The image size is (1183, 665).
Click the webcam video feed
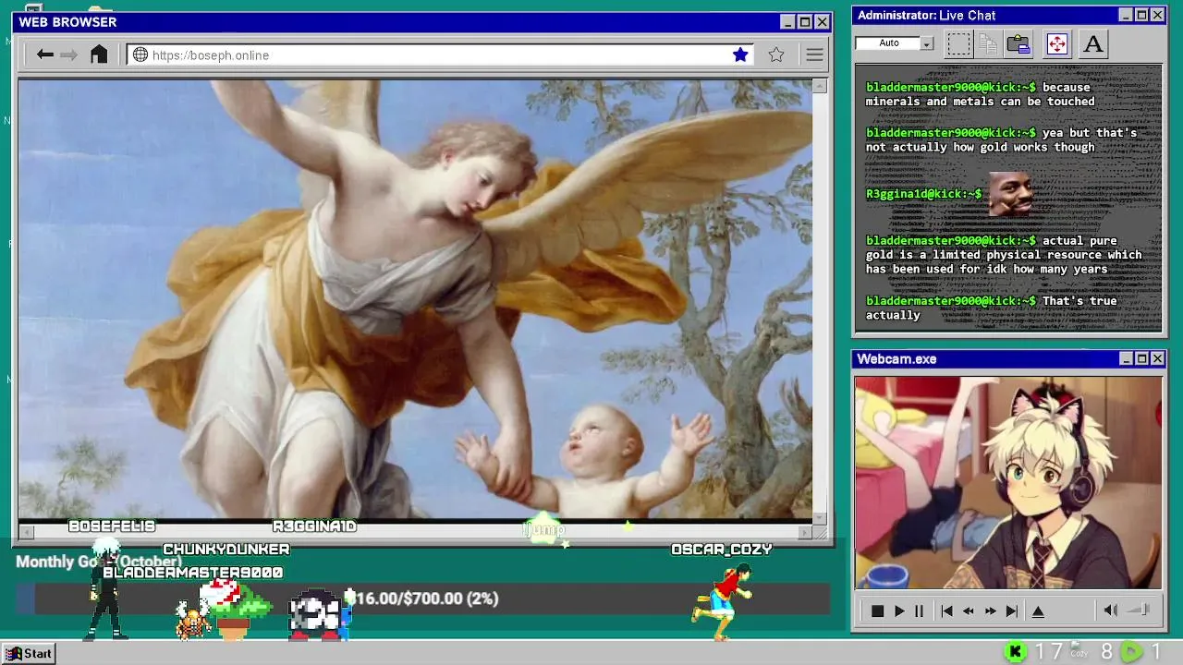click(1008, 482)
